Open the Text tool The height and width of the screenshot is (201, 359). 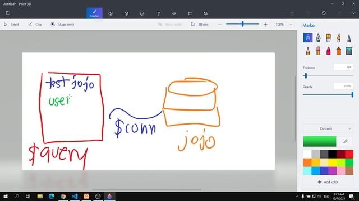[x=158, y=13]
